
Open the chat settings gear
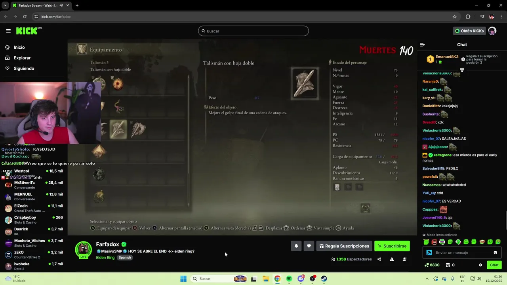click(x=480, y=265)
